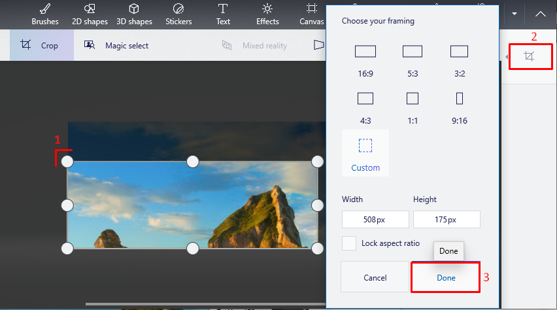Select the 2D shapes tool
This screenshot has height=310, width=557.
coord(90,14)
